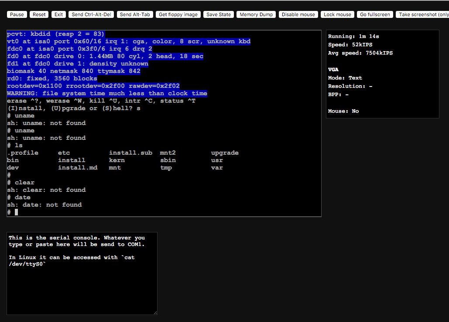This screenshot has width=449, height=322.
Task: Pause the running emulator
Action: tap(17, 14)
